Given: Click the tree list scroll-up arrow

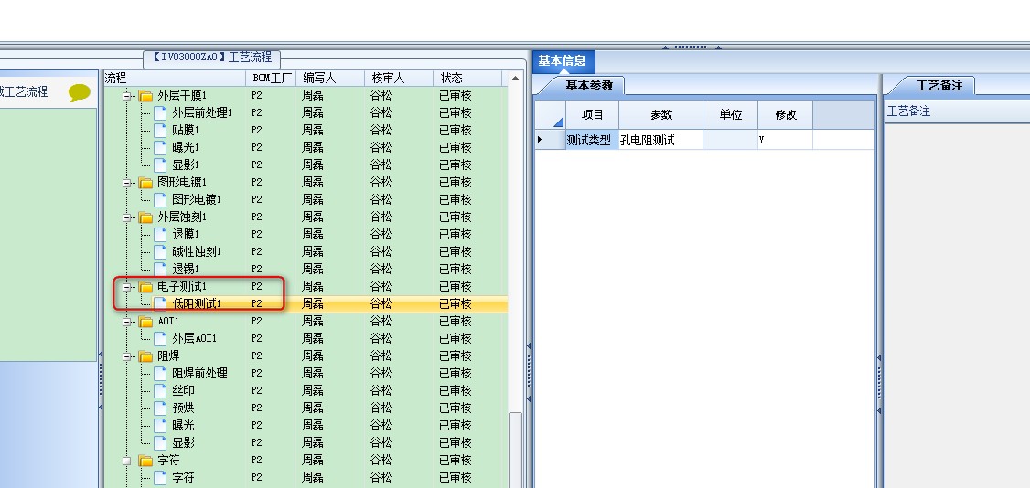Looking at the screenshot, I should click(515, 79).
